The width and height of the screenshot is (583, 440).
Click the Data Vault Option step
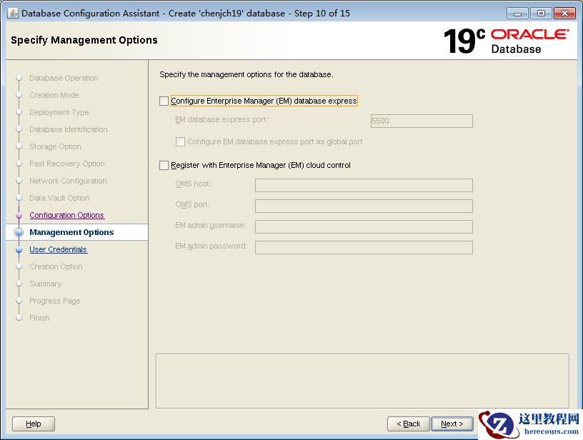pyautogui.click(x=59, y=198)
